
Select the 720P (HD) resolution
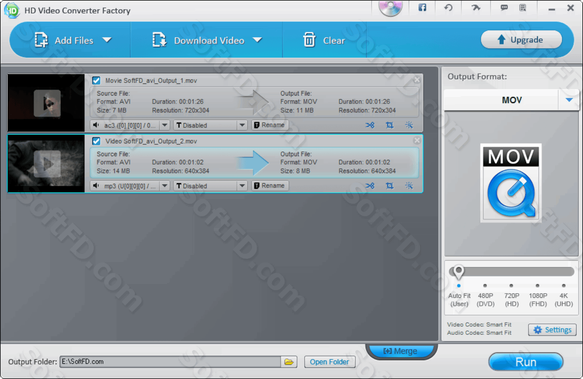coord(512,299)
